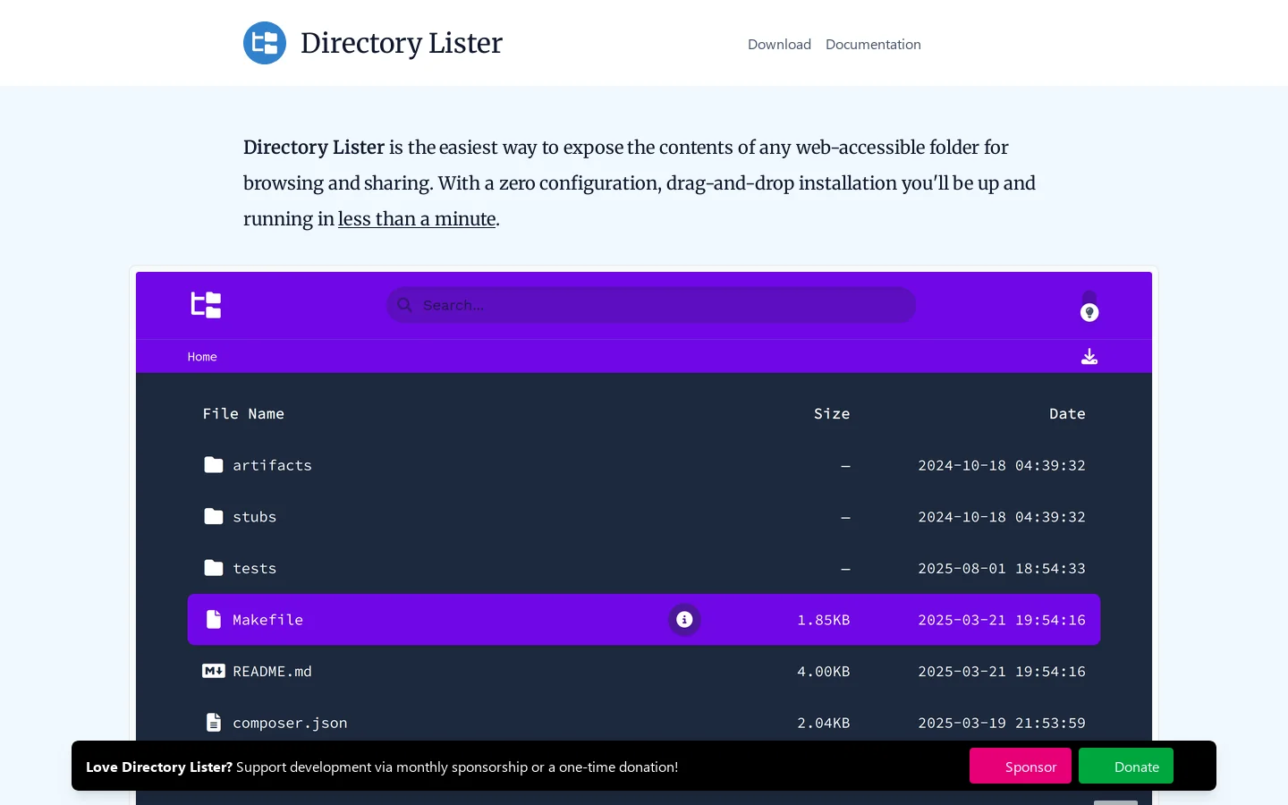Click the Sponsor button
Screen dimensions: 1288x805
pos(1021,766)
